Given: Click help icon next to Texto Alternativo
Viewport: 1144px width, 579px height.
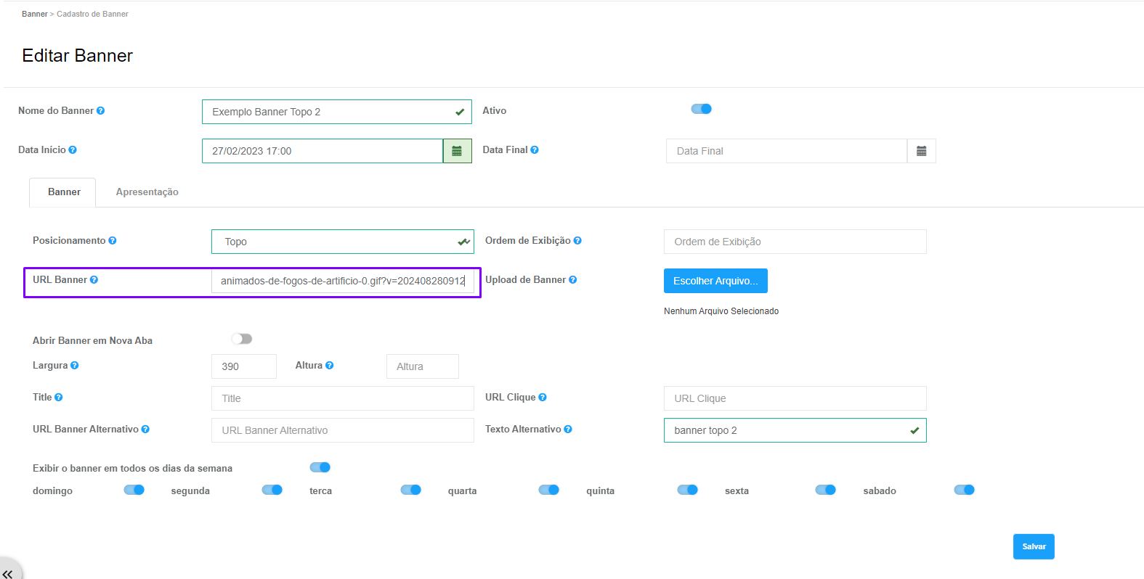Looking at the screenshot, I should [x=568, y=430].
